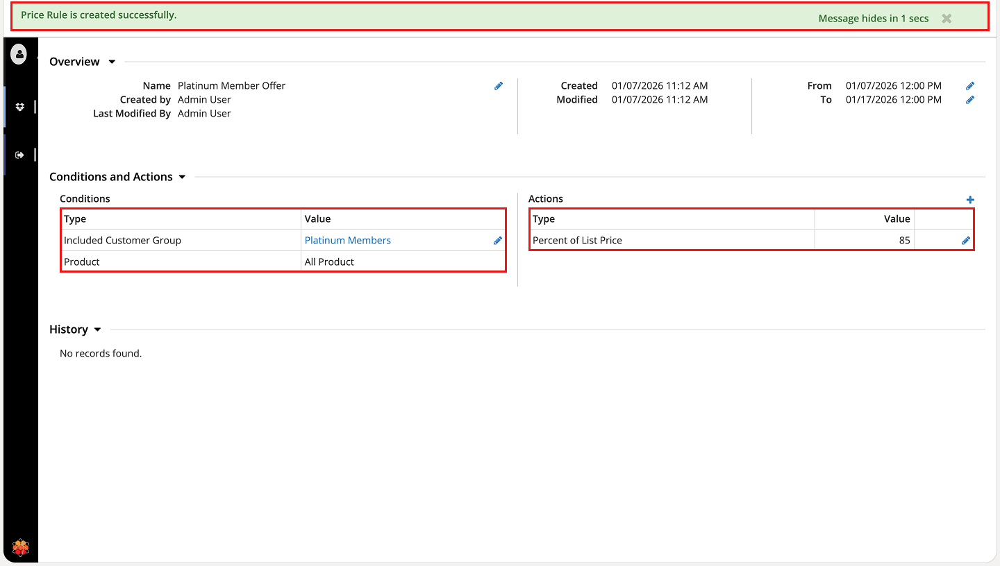Click the Actions Value column header
The image size is (1000, 566).
[x=897, y=219]
